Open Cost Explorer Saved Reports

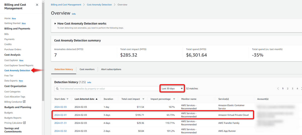[19, 65]
